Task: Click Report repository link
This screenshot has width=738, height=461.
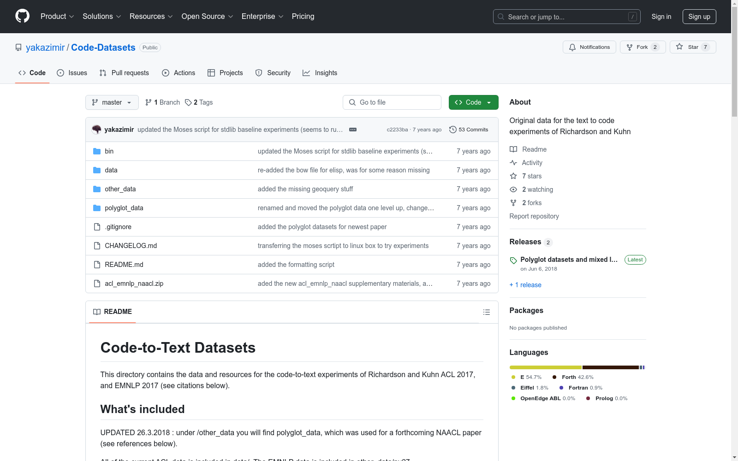Action: click(534, 216)
